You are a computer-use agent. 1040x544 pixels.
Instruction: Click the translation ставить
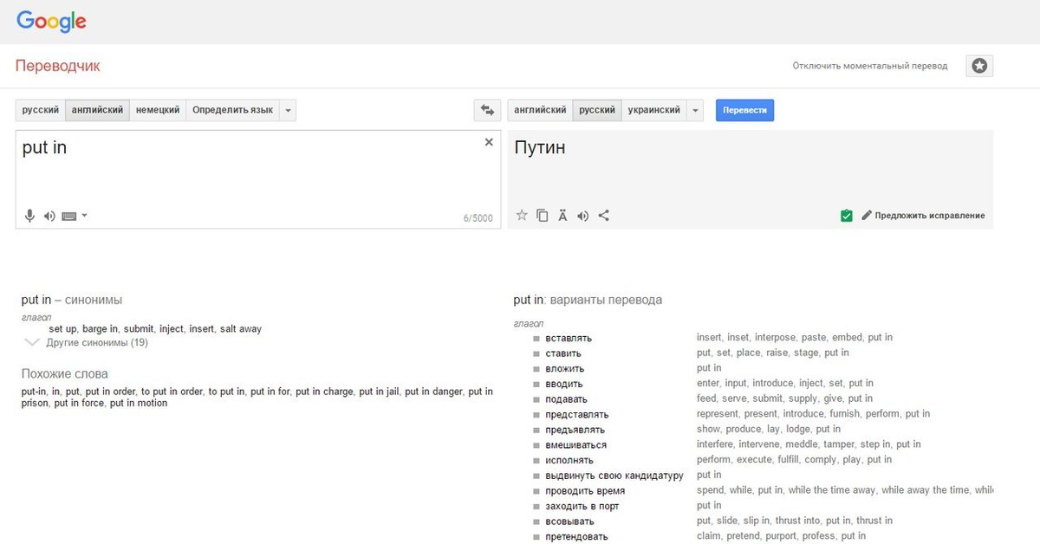coord(563,353)
